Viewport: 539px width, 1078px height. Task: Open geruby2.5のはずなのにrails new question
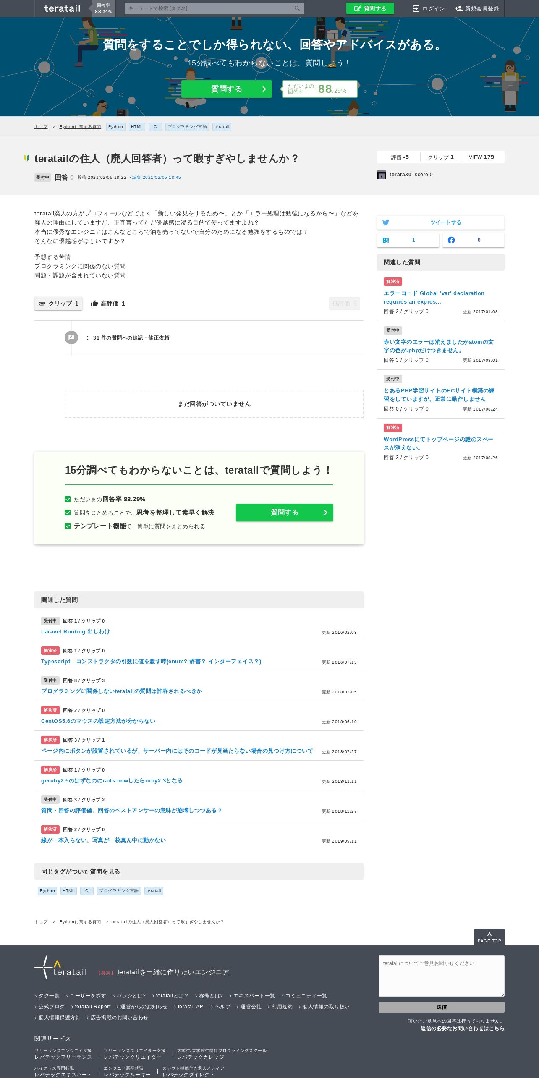point(112,781)
